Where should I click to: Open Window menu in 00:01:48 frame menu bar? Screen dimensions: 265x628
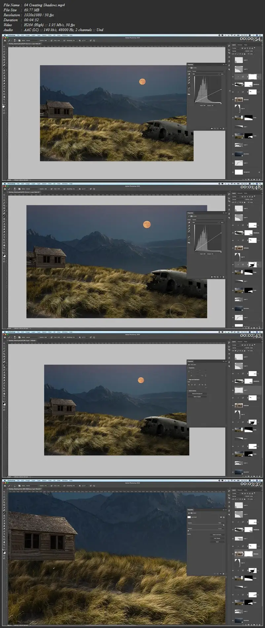point(65,183)
